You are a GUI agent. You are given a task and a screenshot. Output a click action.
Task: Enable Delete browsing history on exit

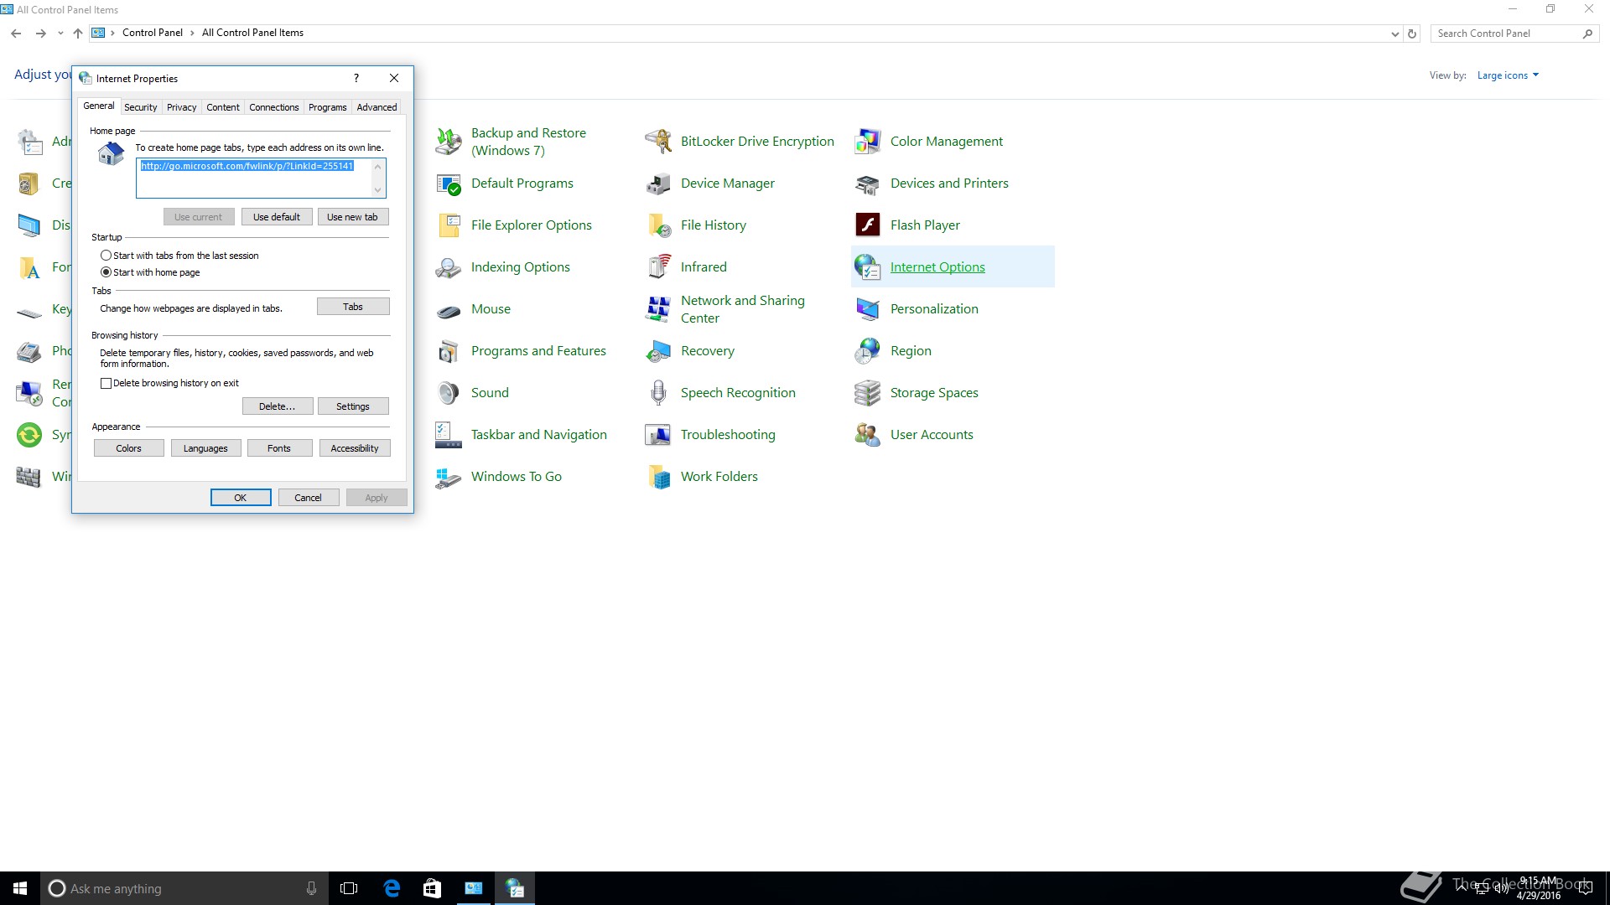[x=106, y=383]
